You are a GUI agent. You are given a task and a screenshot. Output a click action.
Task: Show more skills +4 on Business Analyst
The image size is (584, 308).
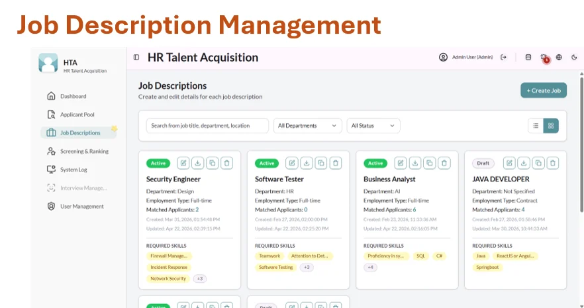[370, 268]
